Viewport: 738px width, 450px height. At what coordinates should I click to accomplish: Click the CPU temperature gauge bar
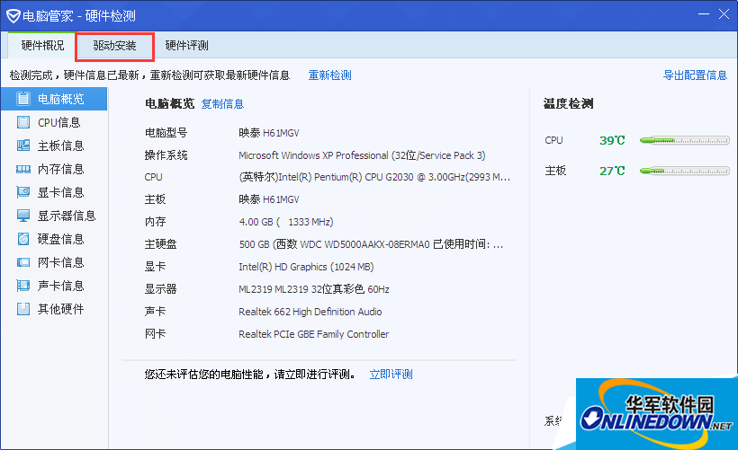(x=684, y=140)
